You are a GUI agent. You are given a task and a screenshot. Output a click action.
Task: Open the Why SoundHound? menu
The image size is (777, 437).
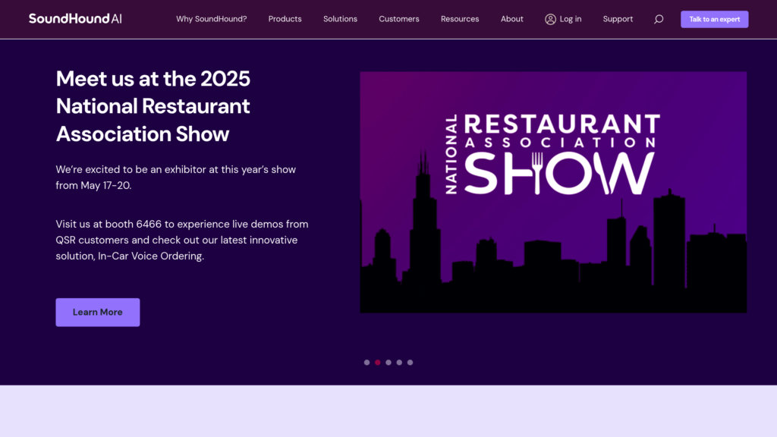tap(211, 19)
